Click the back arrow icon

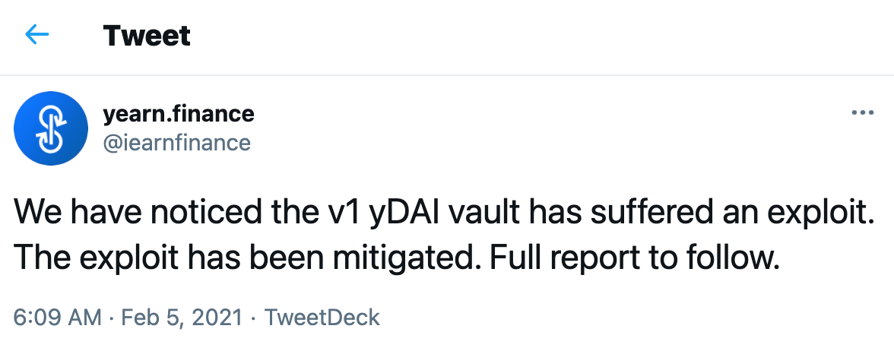(x=36, y=35)
